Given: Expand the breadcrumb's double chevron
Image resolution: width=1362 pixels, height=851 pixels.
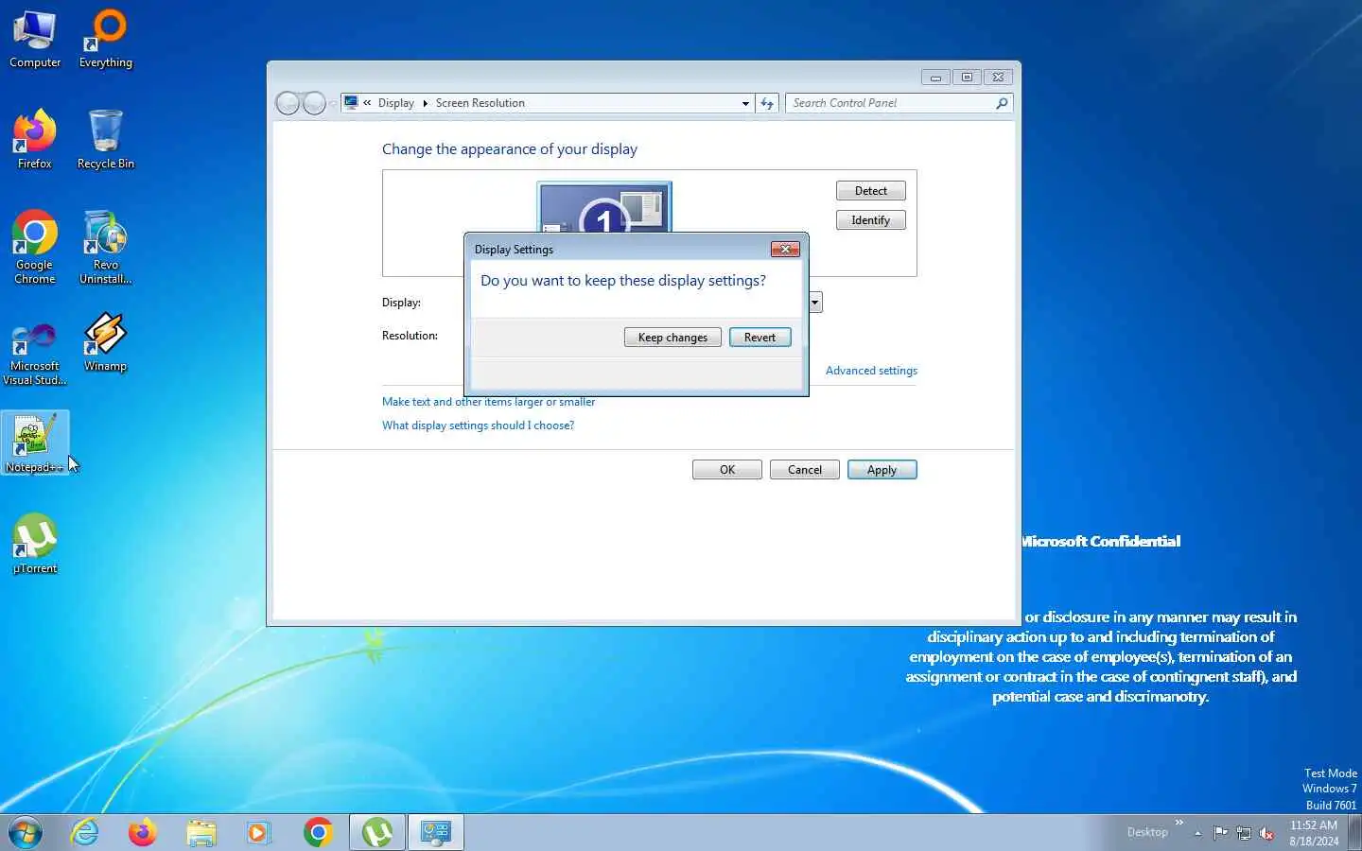Looking at the screenshot, I should point(367,103).
